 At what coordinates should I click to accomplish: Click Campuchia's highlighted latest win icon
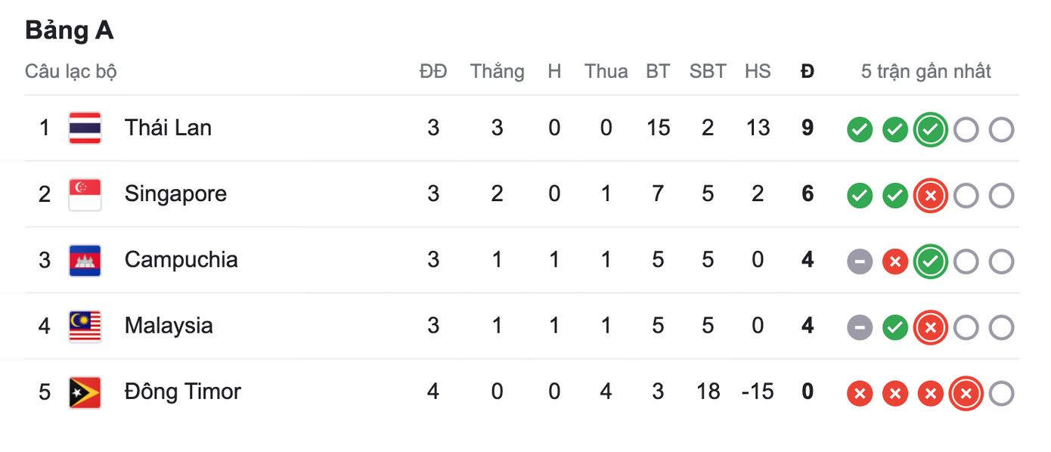click(931, 262)
